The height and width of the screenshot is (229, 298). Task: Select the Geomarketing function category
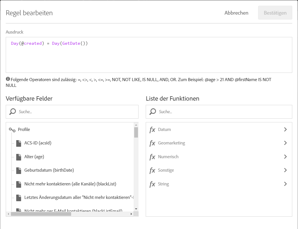pos(172,143)
